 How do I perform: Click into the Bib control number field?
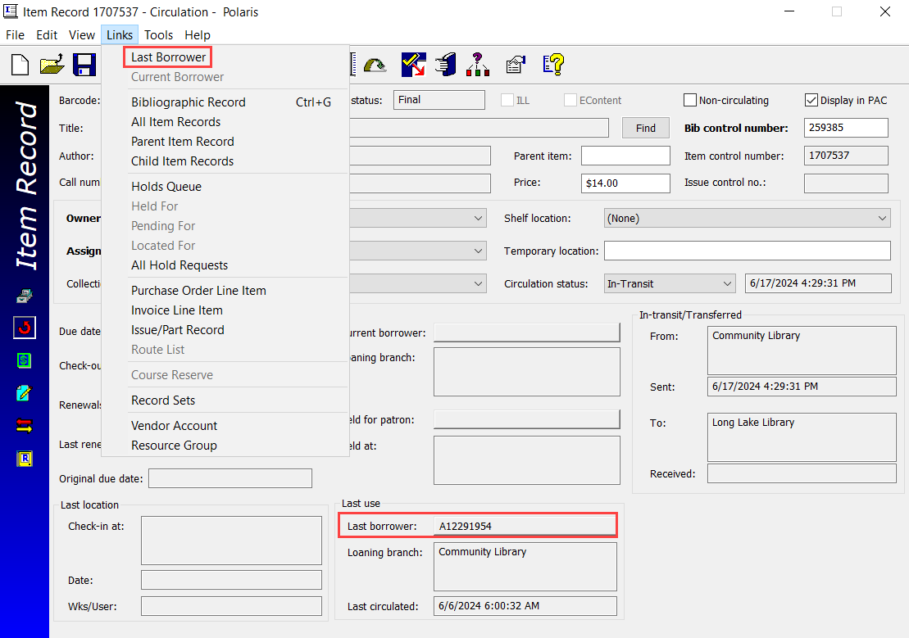pos(846,128)
